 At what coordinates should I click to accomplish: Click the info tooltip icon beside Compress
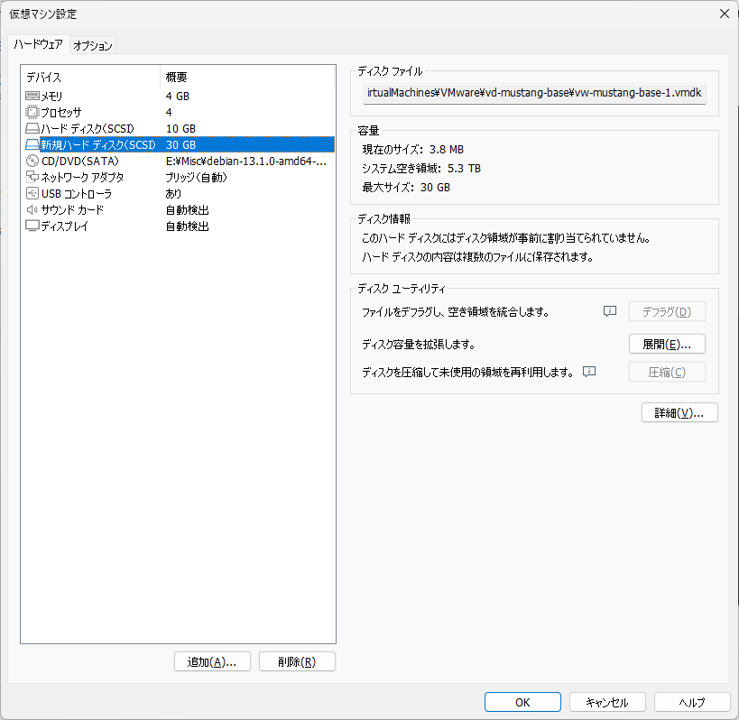click(x=590, y=371)
